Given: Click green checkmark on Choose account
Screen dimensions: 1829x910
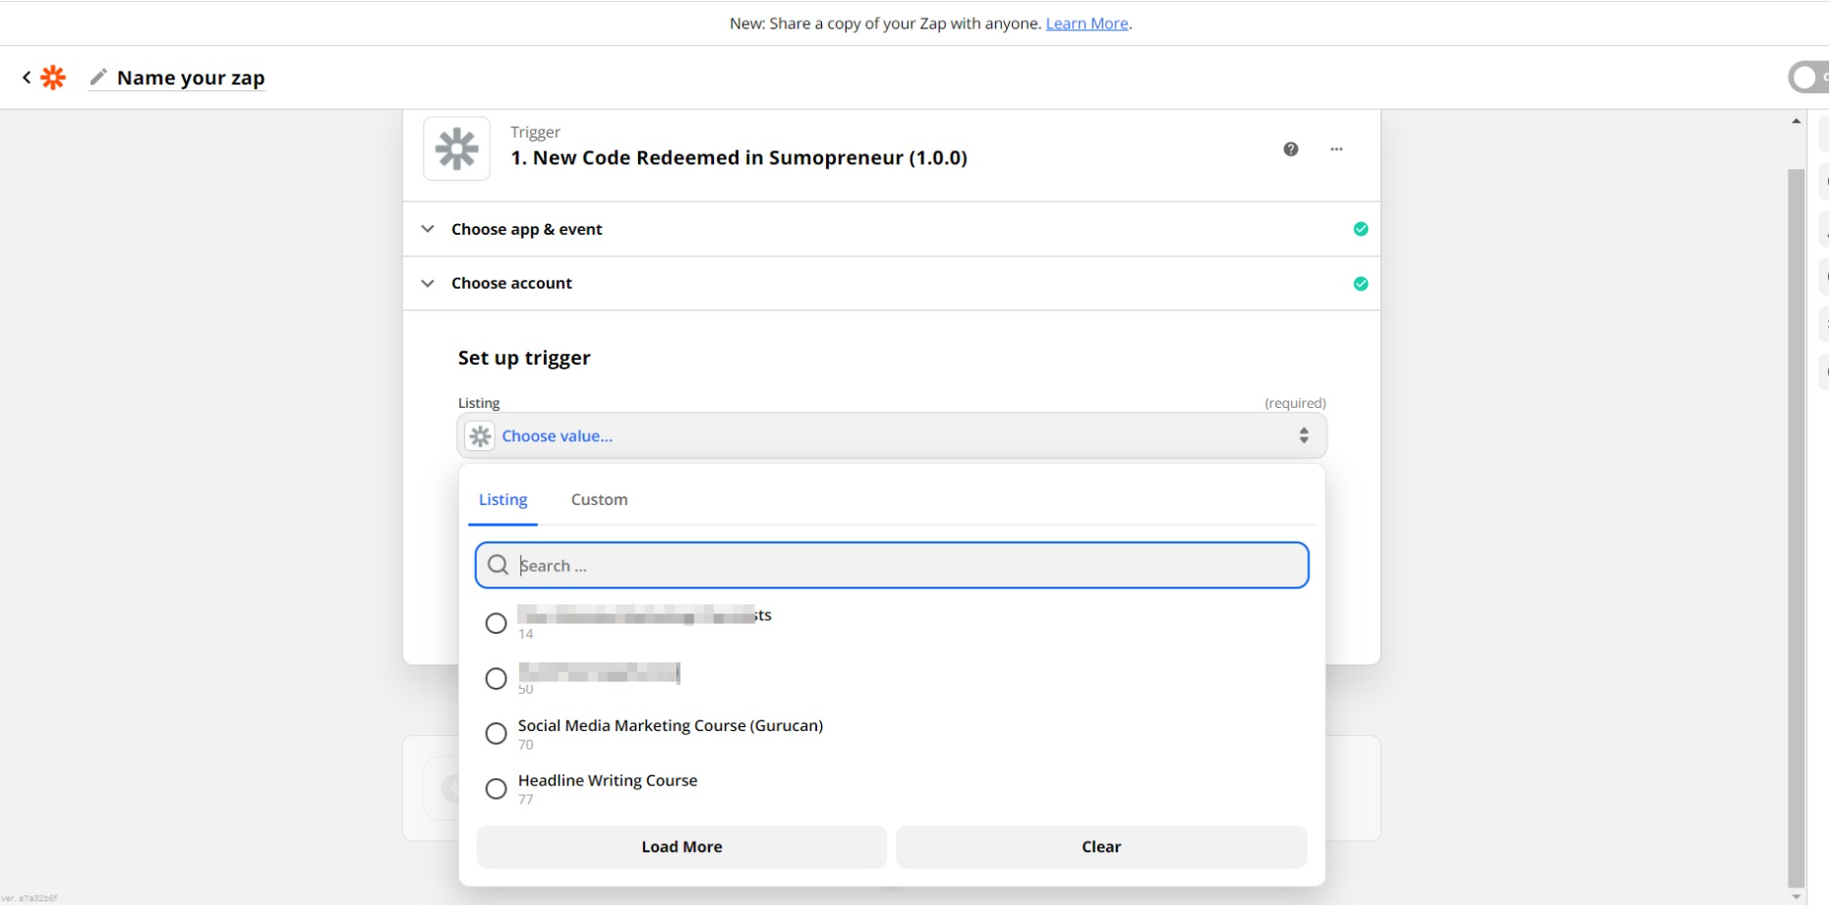Looking at the screenshot, I should pyautogui.click(x=1360, y=283).
